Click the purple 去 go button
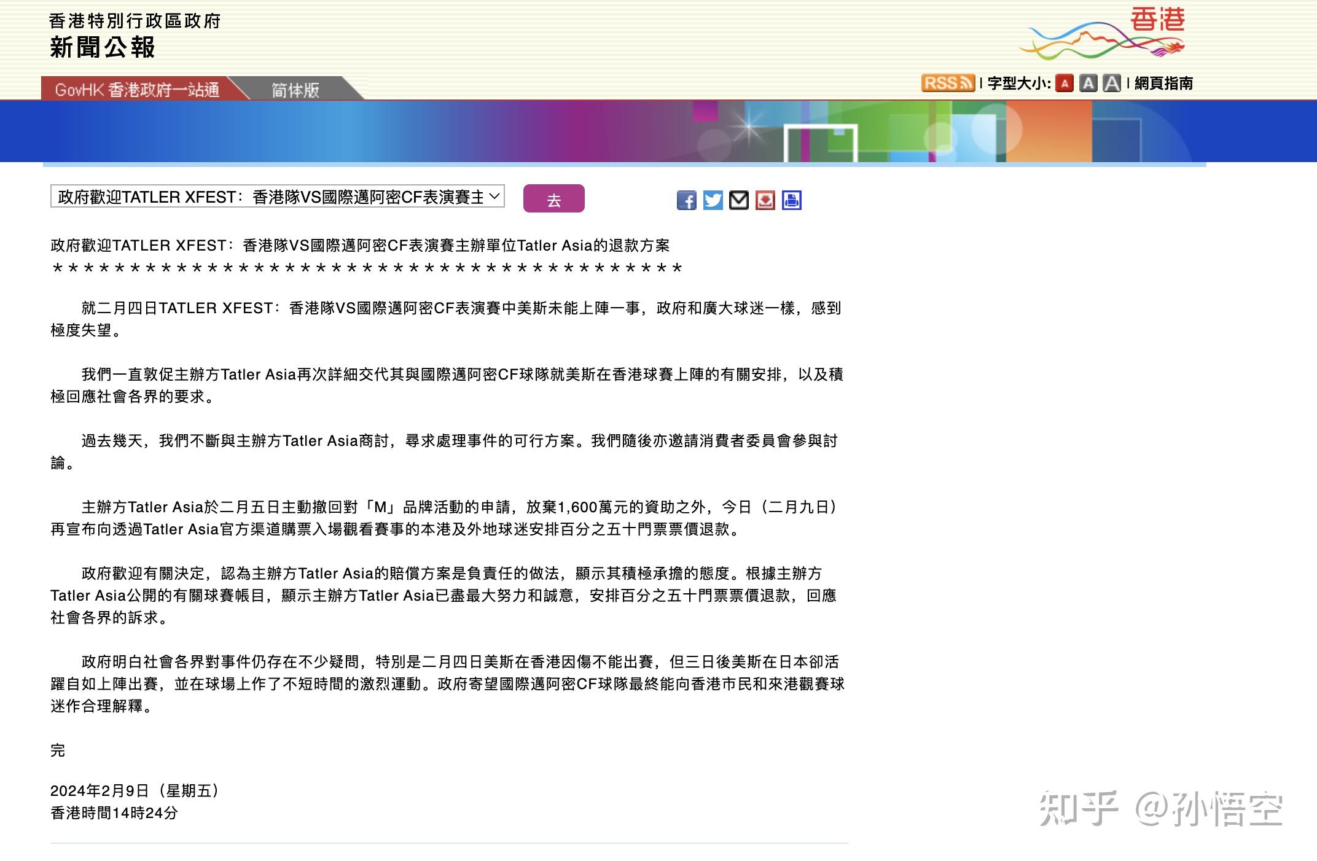 [x=554, y=199]
